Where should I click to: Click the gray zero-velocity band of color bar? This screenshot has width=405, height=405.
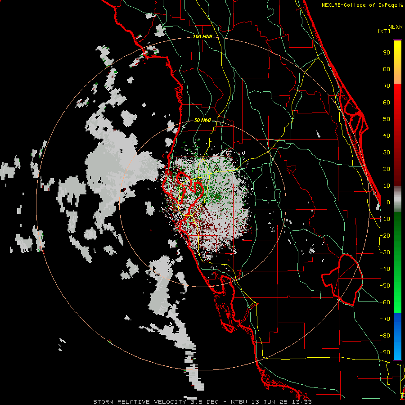click(397, 199)
